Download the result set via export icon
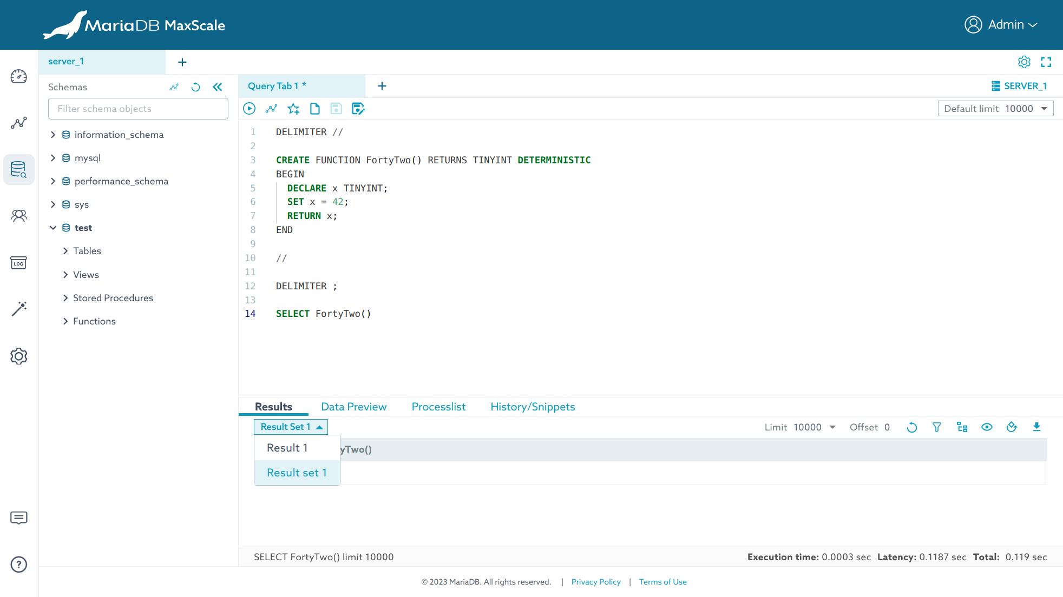 tap(1036, 427)
